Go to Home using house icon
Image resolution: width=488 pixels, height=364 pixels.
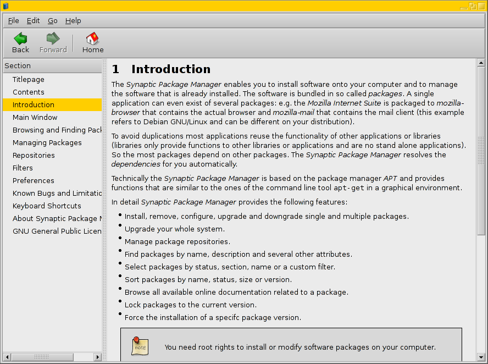[x=92, y=38]
